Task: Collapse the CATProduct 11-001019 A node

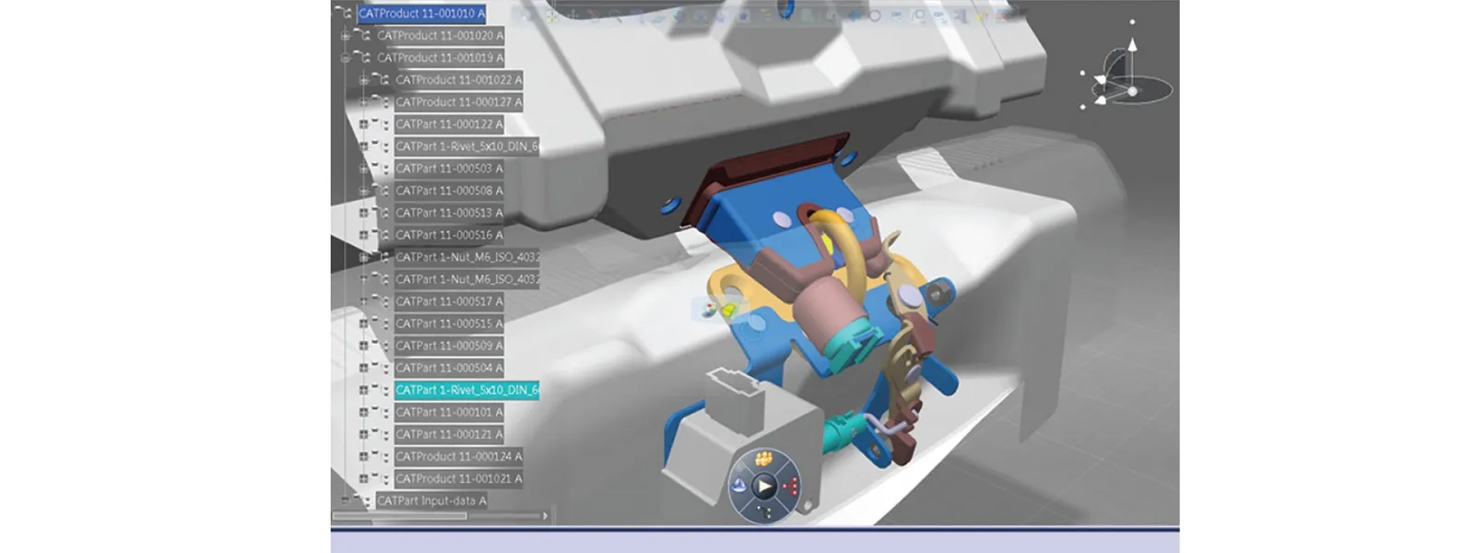Action: coord(345,58)
